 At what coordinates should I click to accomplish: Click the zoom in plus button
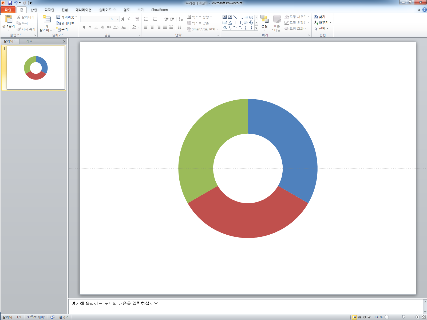(418, 317)
